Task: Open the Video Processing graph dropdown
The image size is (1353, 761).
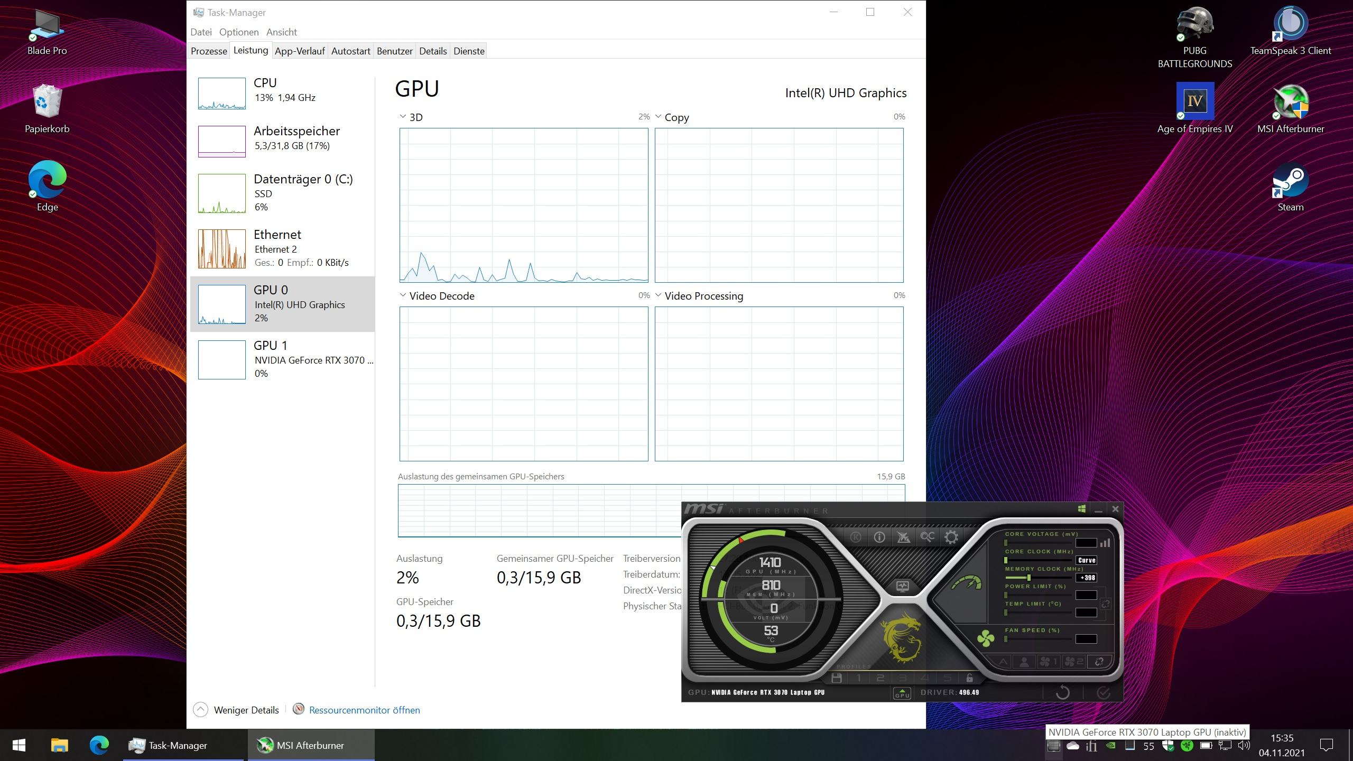Action: tap(658, 295)
